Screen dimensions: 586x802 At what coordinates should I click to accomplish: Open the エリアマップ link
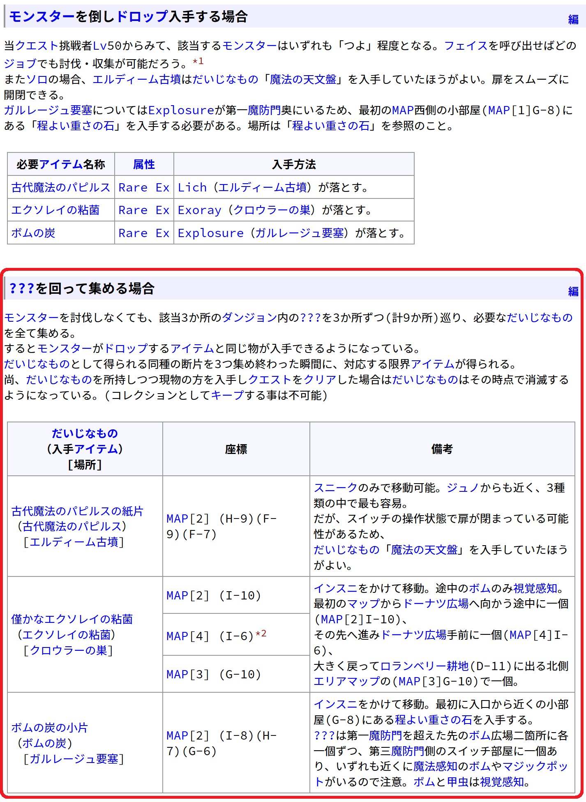(347, 682)
